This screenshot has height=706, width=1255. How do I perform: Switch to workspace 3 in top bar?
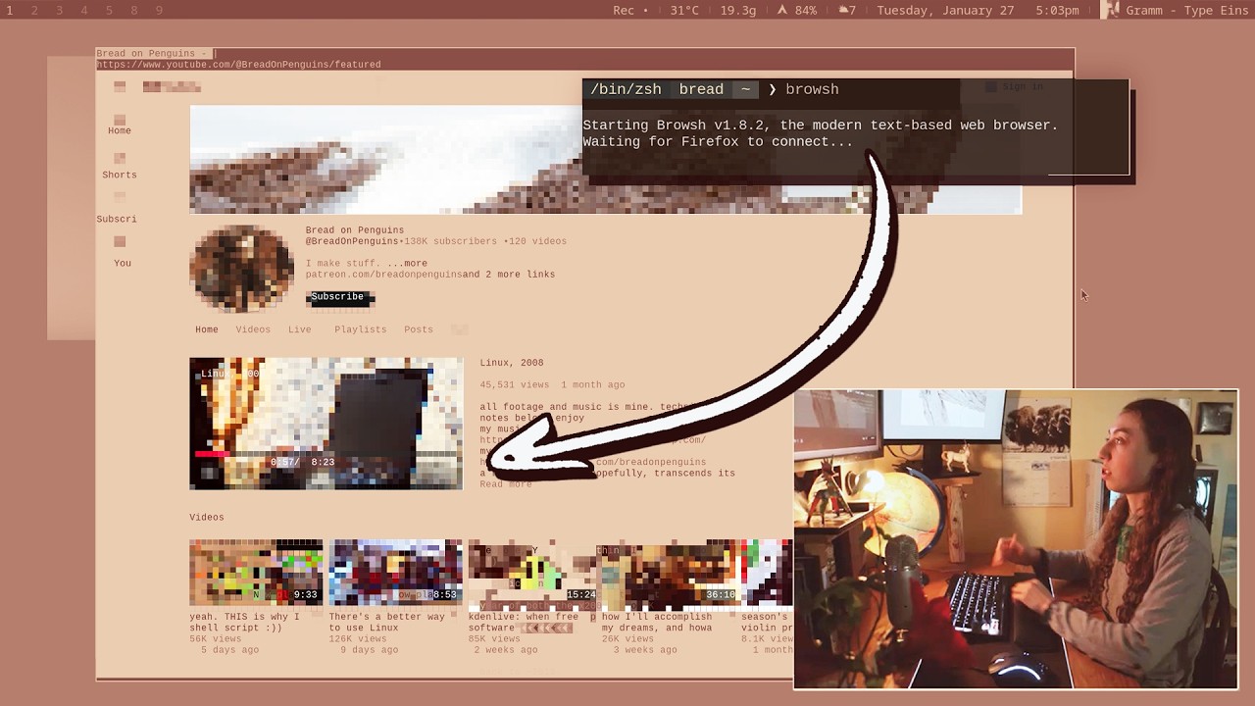click(x=59, y=11)
